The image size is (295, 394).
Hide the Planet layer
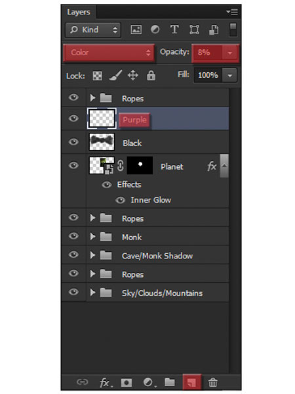pyautogui.click(x=73, y=165)
